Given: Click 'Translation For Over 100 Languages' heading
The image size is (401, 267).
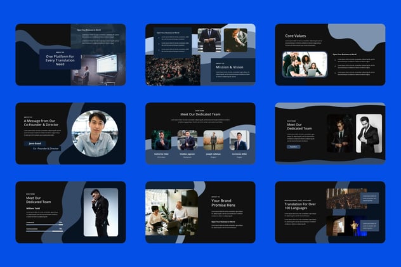Looking at the screenshot, I should [x=300, y=206].
